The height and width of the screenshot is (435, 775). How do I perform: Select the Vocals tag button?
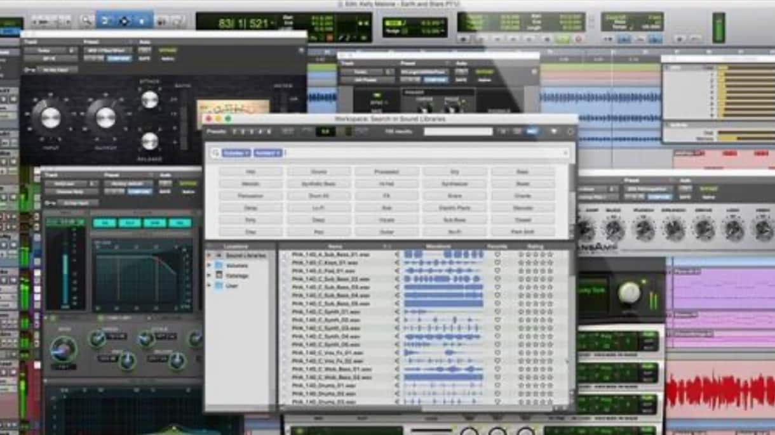tap(387, 220)
